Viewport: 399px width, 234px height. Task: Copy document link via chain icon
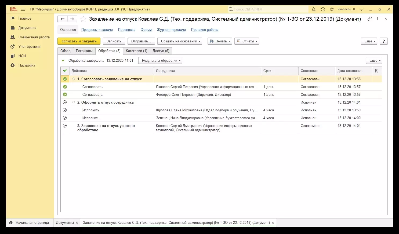click(x=369, y=19)
